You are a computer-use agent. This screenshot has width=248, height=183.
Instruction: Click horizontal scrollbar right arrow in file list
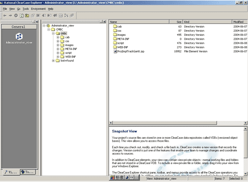point(246,123)
